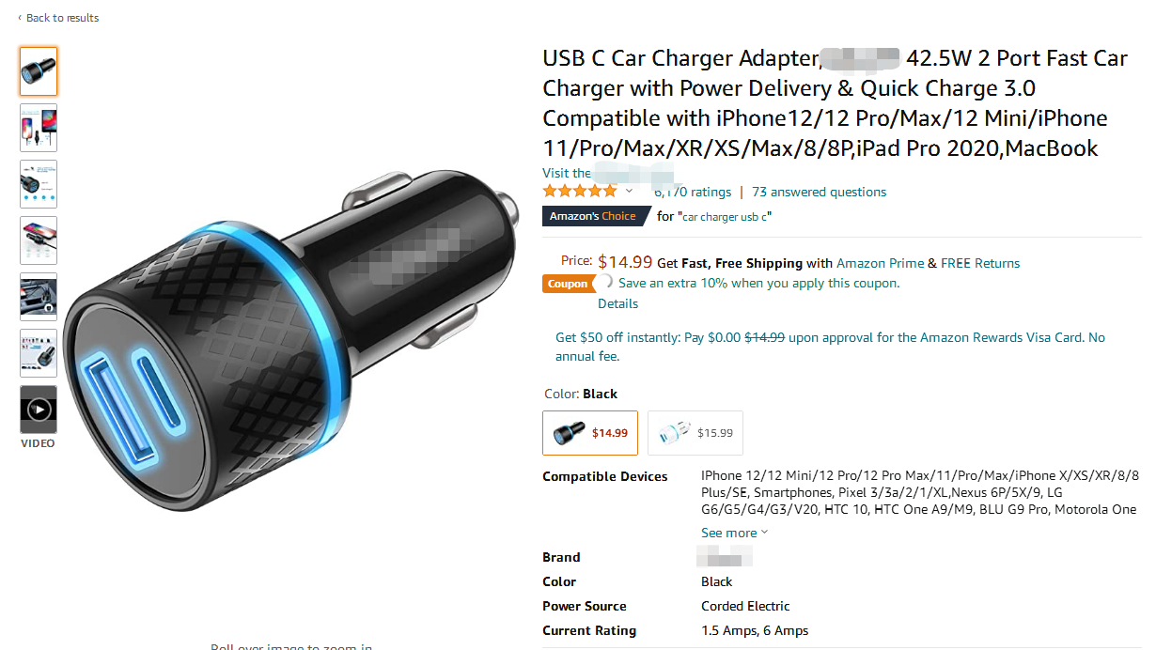1156x650 pixels.
Task: Open the FREE Returns link
Action: 980,263
